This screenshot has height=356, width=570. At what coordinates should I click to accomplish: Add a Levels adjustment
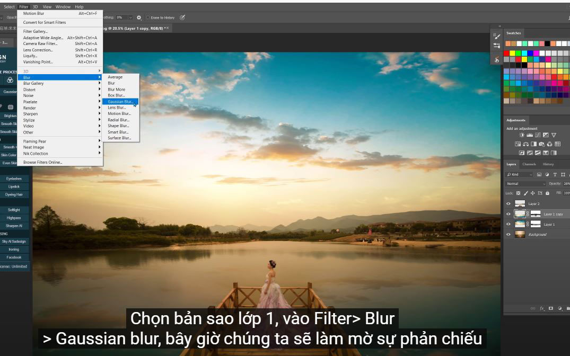pyautogui.click(x=530, y=135)
